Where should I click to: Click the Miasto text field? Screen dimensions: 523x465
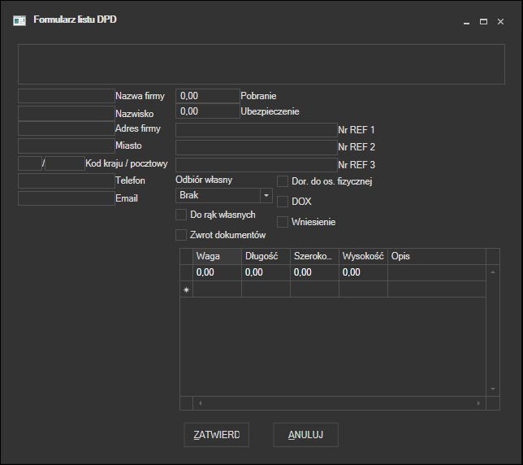pyautogui.click(x=67, y=146)
